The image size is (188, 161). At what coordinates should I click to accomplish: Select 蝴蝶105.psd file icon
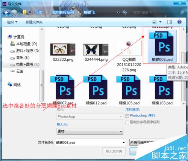[129, 87]
